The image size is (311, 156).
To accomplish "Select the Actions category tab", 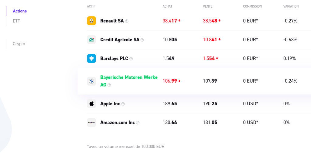I will click(20, 11).
